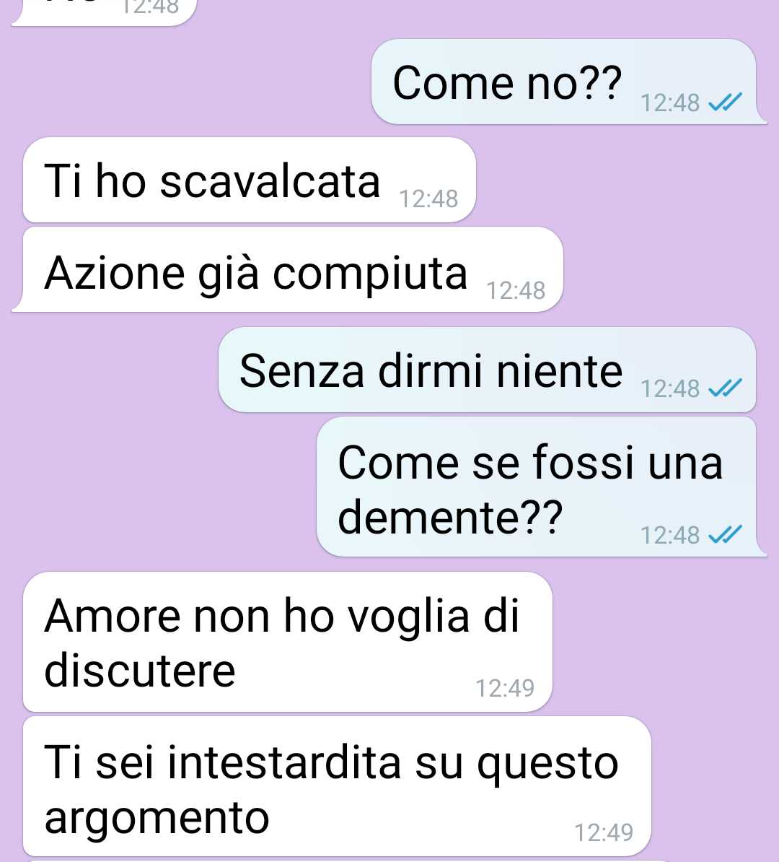Click the 12:49 timestamp under 'discutere'
Viewport: 779px width, 862px height.
click(x=505, y=688)
